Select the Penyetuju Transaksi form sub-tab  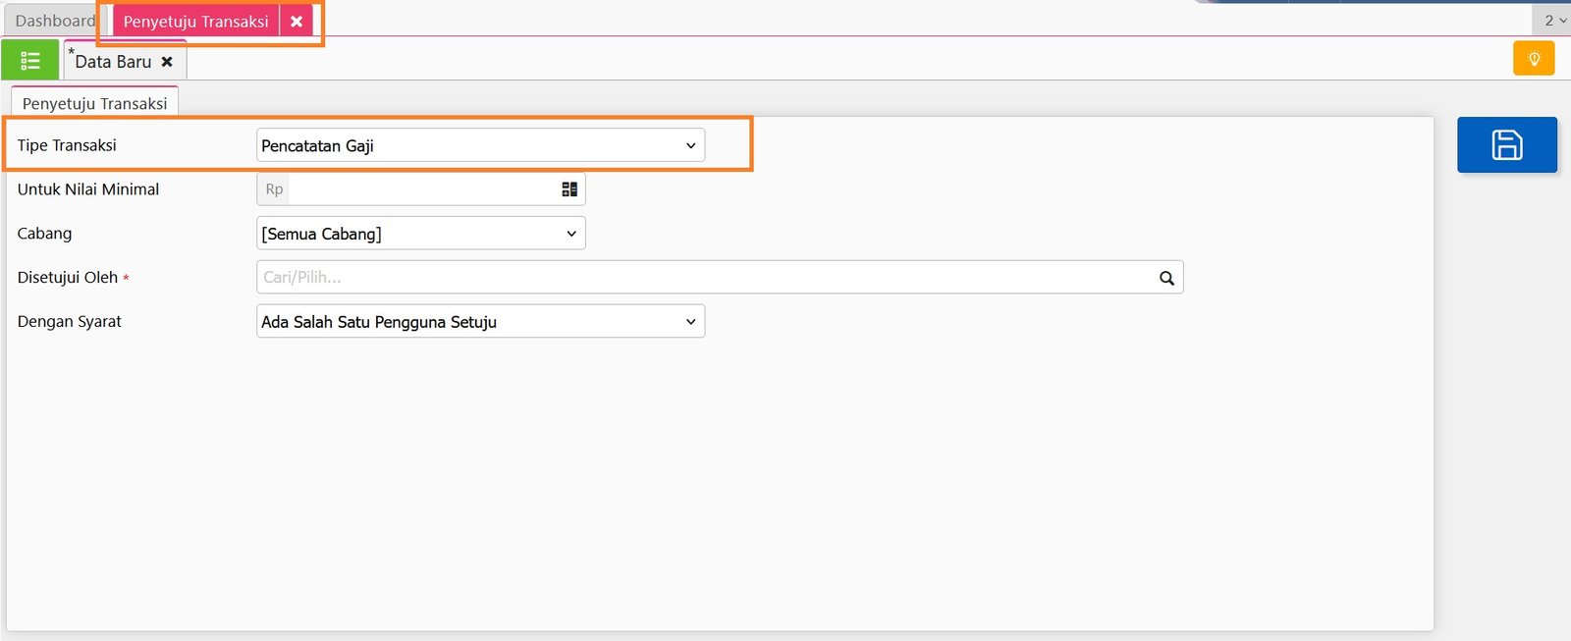(94, 103)
